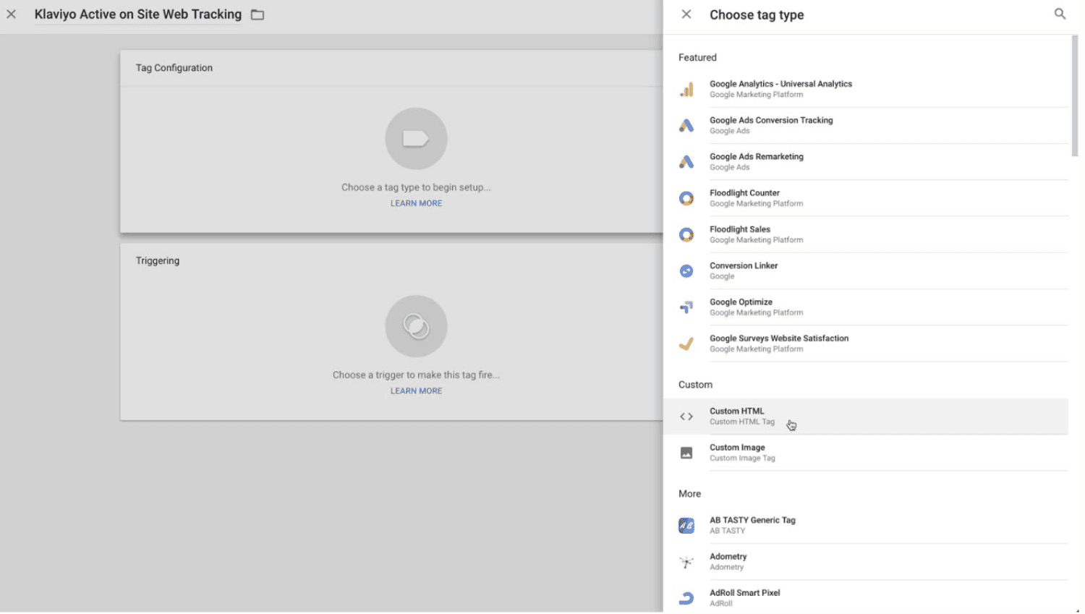Click the Custom Image picture icon
The width and height of the screenshot is (1085, 614).
686,453
